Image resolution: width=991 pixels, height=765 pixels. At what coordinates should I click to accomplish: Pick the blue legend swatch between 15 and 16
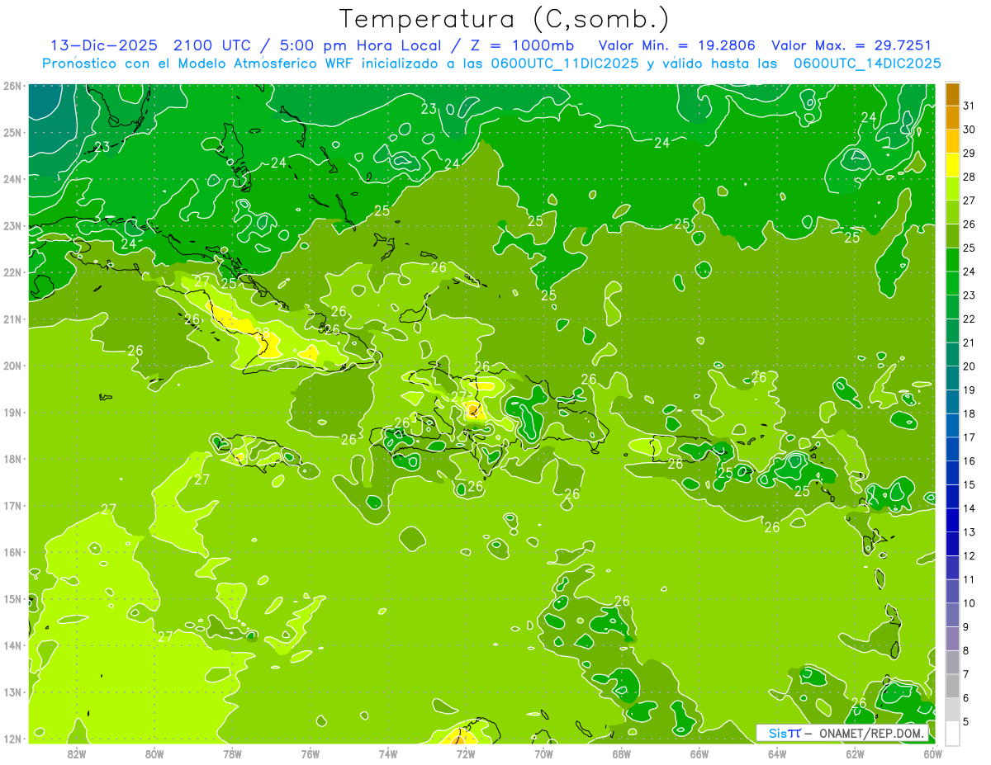952,473
